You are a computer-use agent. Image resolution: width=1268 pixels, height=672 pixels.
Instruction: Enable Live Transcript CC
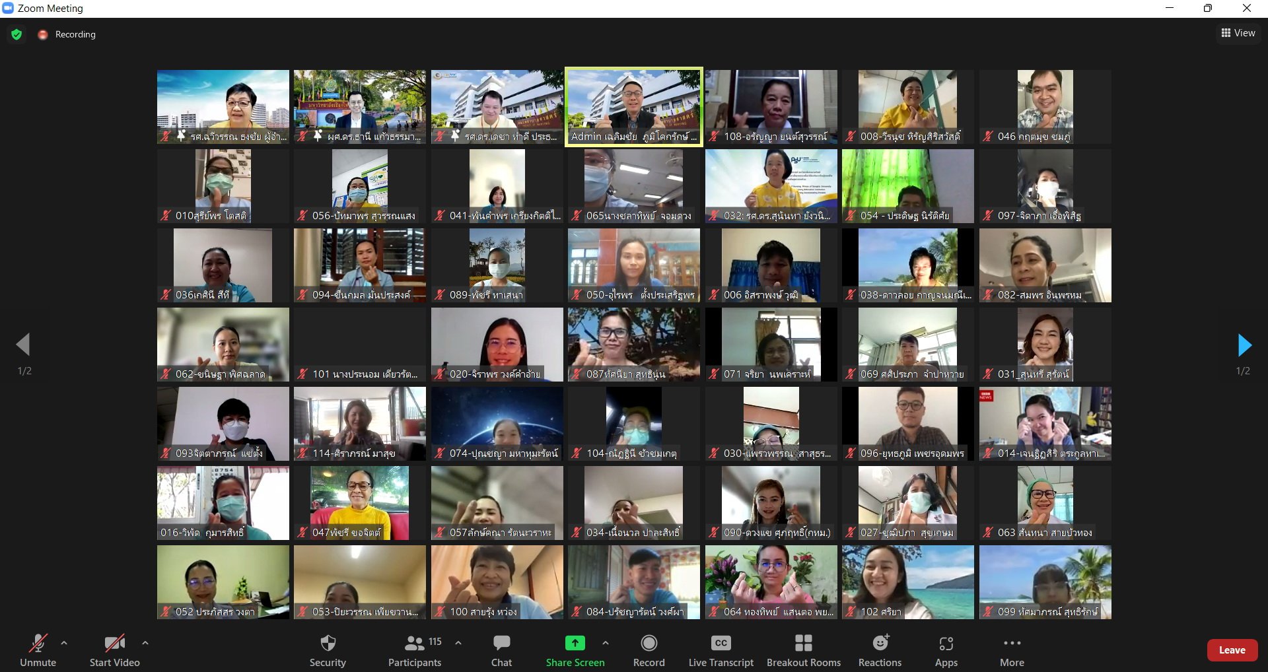coord(721,650)
